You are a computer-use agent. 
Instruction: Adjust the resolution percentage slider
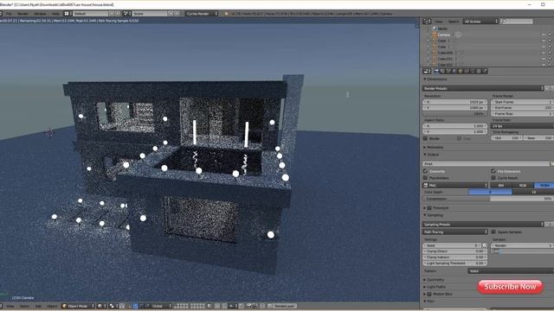click(455, 114)
